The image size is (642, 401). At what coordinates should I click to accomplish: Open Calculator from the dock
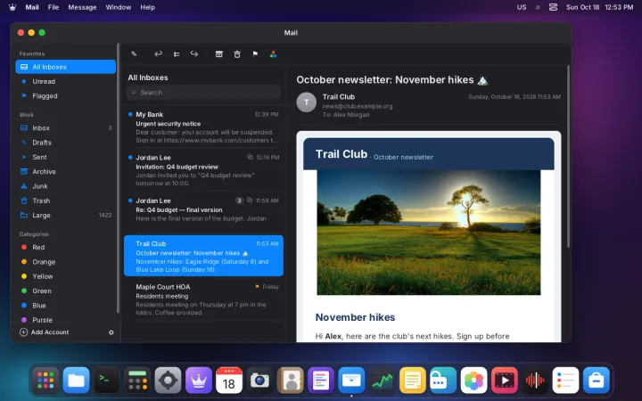pos(137,381)
